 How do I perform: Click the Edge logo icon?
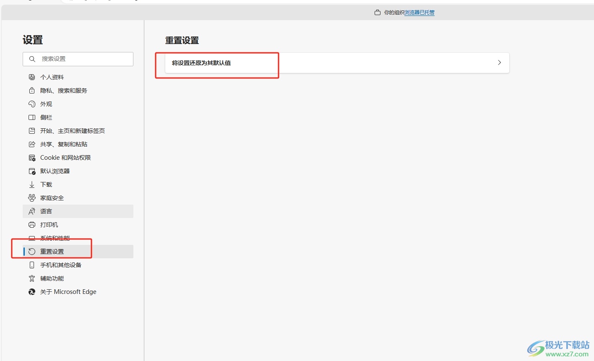32,292
